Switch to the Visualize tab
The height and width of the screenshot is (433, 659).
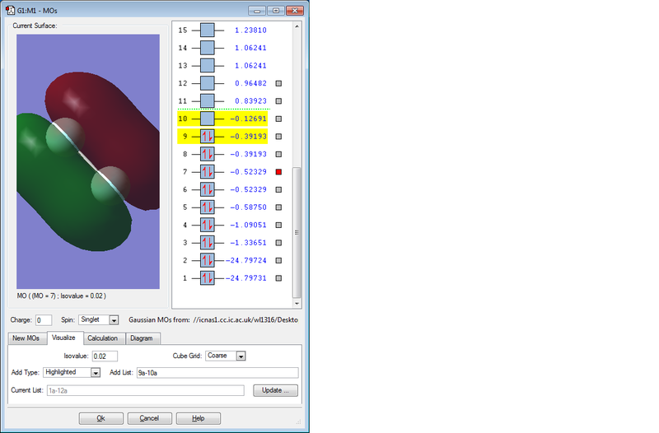click(64, 338)
